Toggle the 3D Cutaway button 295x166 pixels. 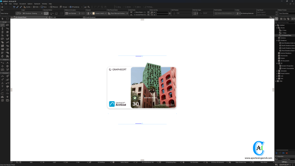click(75, 7)
